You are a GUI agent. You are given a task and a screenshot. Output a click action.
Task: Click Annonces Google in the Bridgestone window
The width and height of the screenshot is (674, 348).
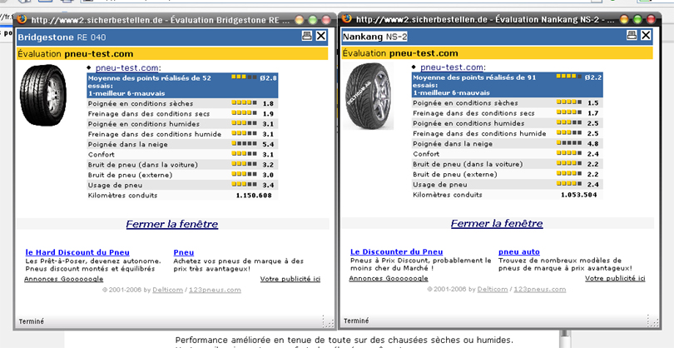click(63, 279)
